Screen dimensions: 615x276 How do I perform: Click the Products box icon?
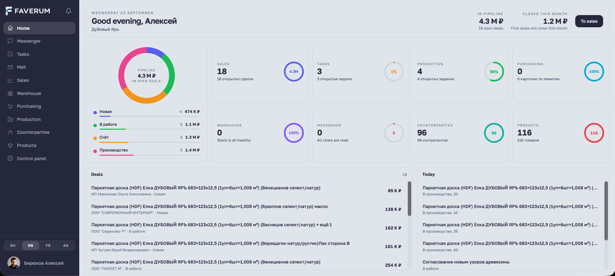coord(10,145)
